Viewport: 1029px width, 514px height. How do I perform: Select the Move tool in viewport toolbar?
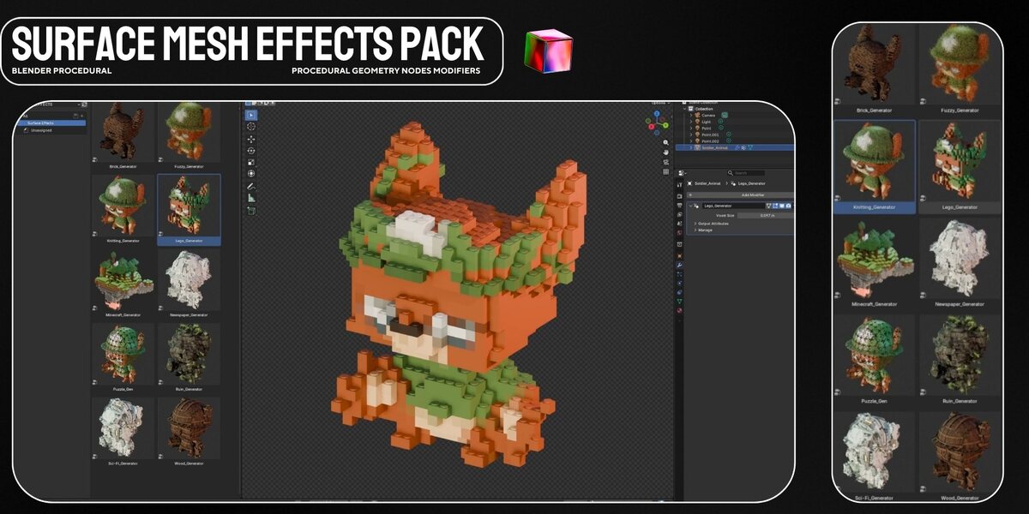(x=250, y=140)
